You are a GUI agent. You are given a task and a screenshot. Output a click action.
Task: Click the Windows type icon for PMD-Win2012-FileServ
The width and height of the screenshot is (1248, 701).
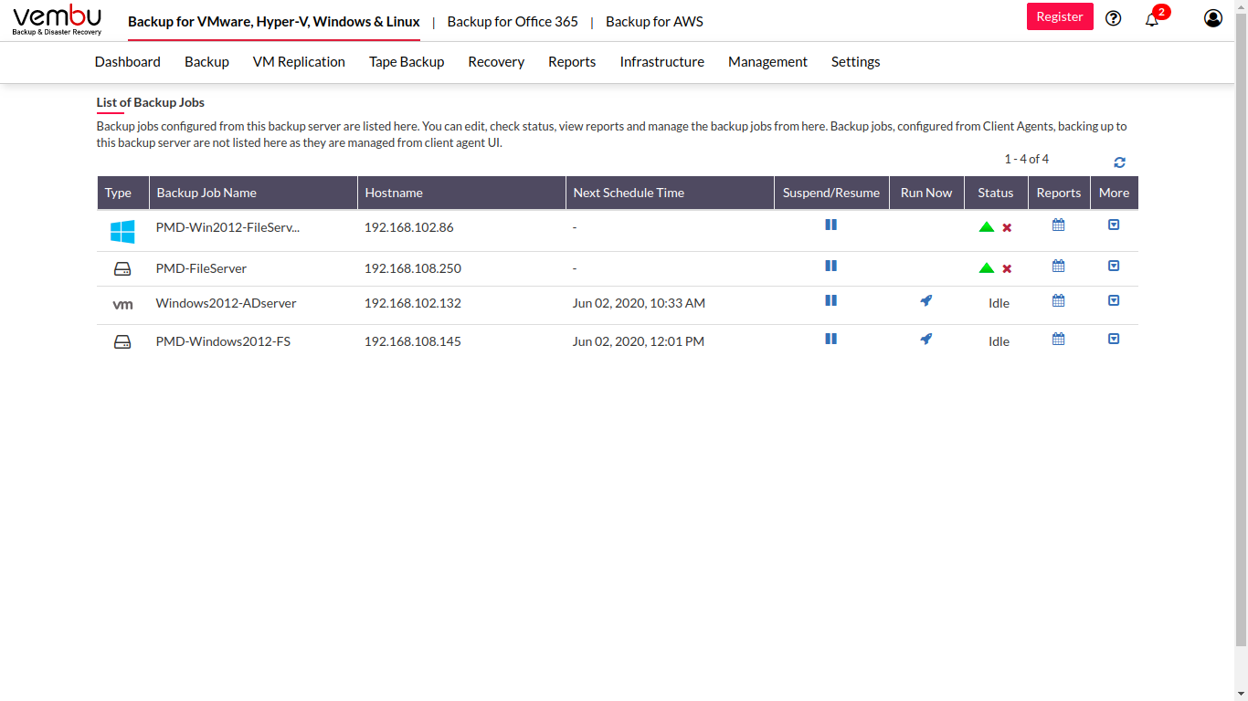pos(122,231)
